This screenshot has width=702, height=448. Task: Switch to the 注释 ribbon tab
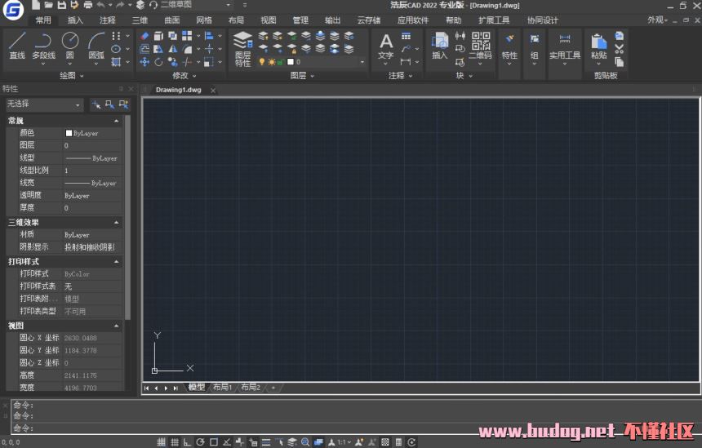(x=108, y=20)
